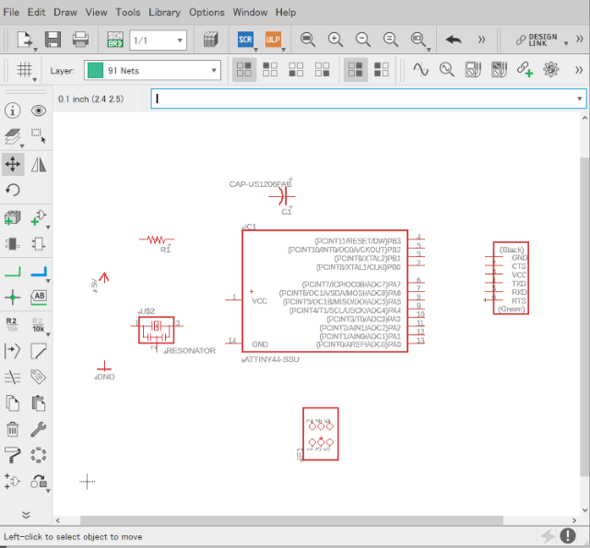Click the ATTINY44-SSU IC1 symbol

325,291
